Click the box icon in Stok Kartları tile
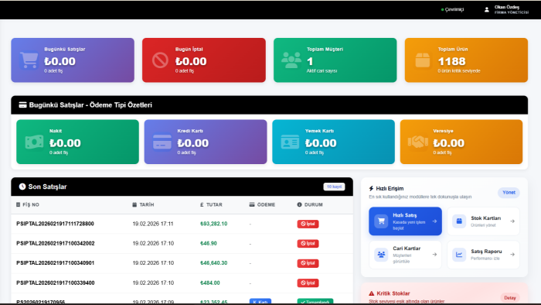 coord(459,221)
